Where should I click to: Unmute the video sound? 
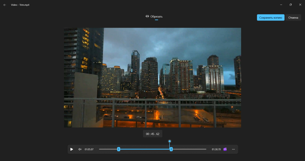[80, 149]
